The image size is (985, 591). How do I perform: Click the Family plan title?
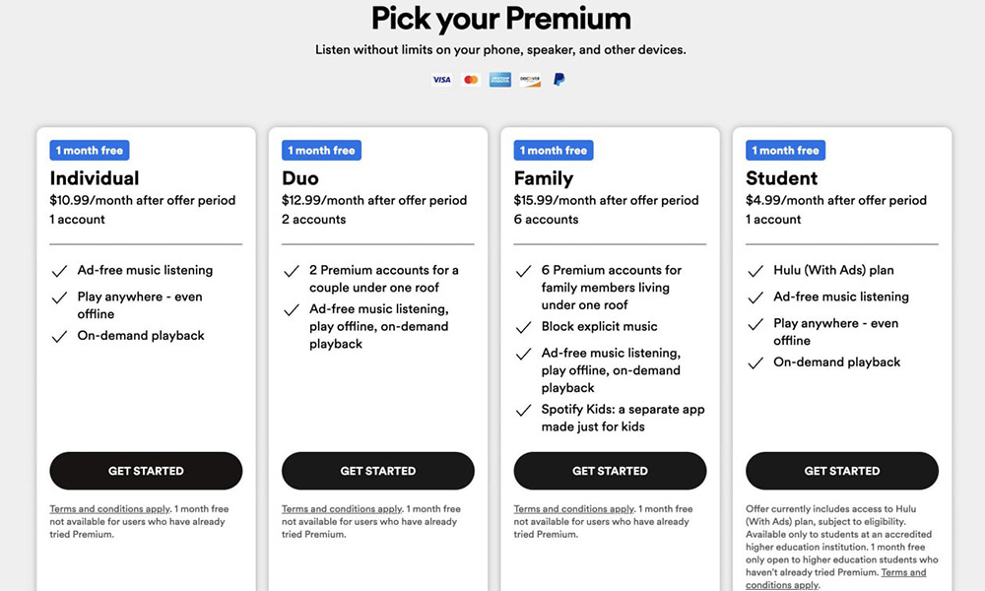[x=544, y=178]
